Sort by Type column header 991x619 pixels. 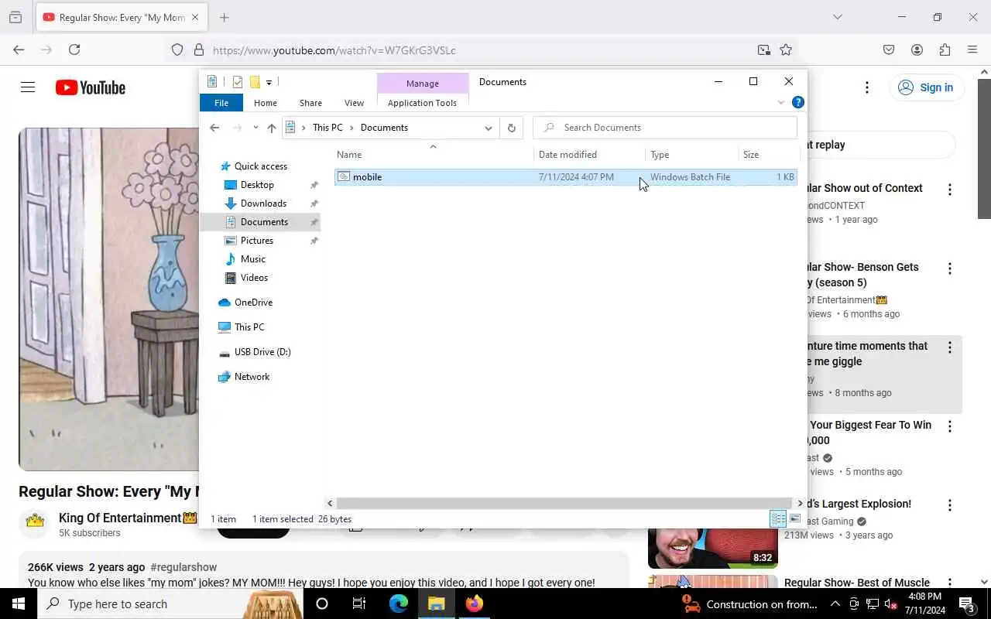[x=691, y=155]
